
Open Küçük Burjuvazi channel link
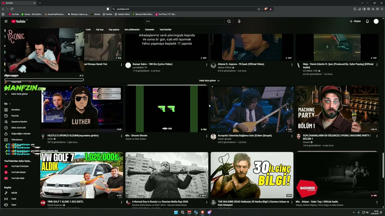(55, 205)
